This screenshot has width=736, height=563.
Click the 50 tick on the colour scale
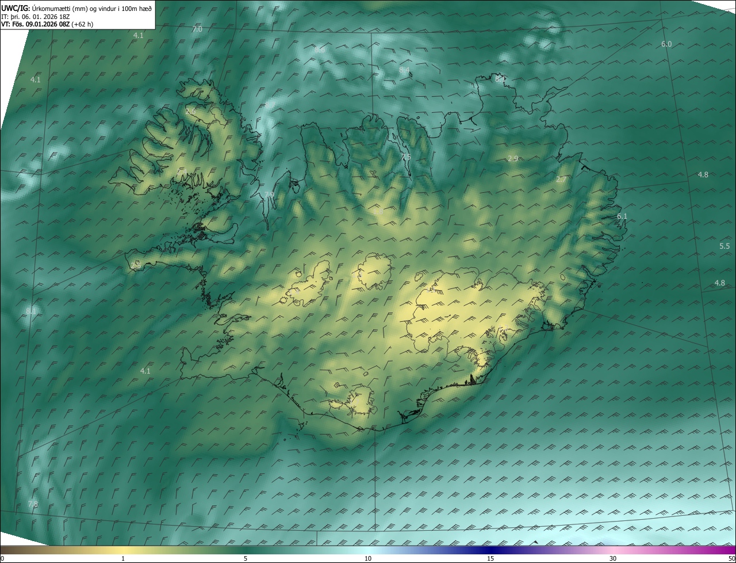pyautogui.click(x=731, y=559)
